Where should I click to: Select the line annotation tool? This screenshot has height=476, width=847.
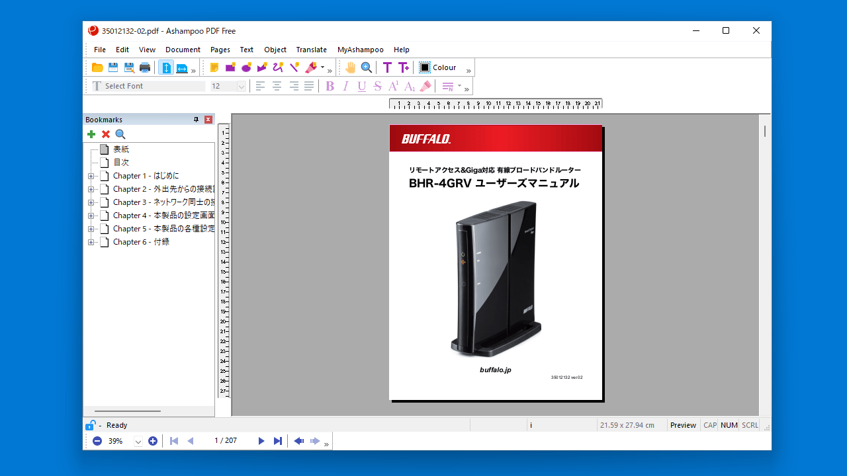[x=294, y=67]
